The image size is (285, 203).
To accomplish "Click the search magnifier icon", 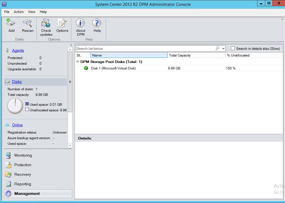I will click(217, 48).
